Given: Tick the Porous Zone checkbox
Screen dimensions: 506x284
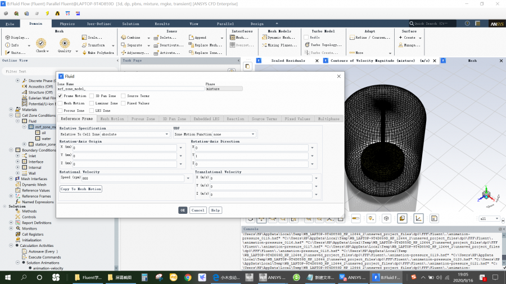Looking at the screenshot, I should [60, 111].
